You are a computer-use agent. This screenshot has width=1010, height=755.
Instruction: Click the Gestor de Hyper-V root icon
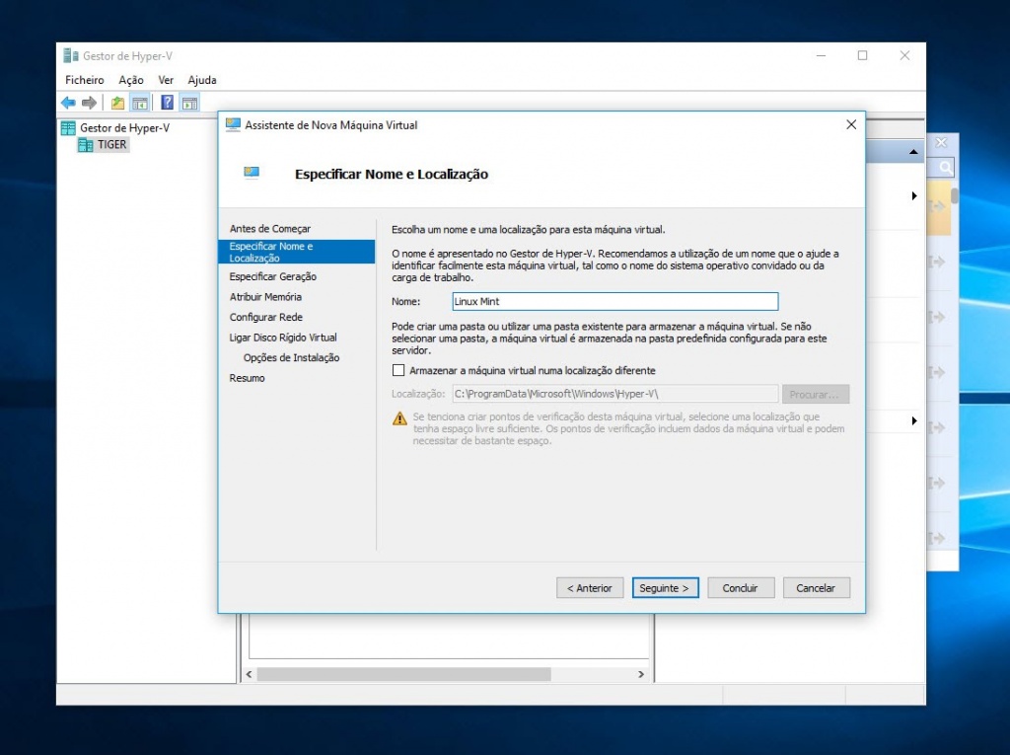coord(66,127)
